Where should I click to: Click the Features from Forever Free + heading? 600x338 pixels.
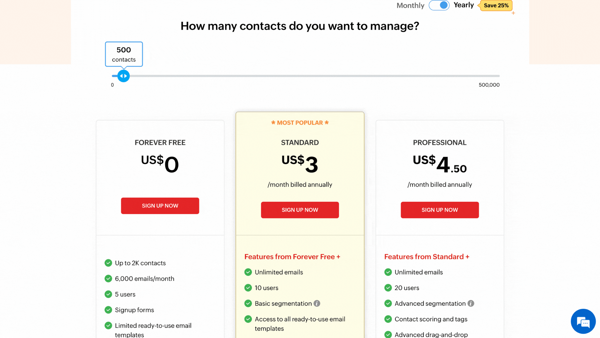[x=292, y=257]
